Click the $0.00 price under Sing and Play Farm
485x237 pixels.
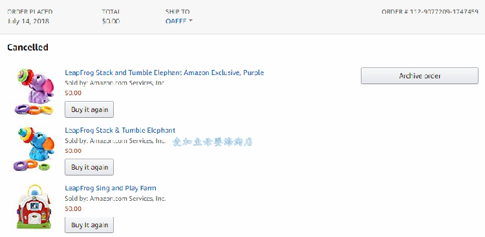pyautogui.click(x=73, y=209)
